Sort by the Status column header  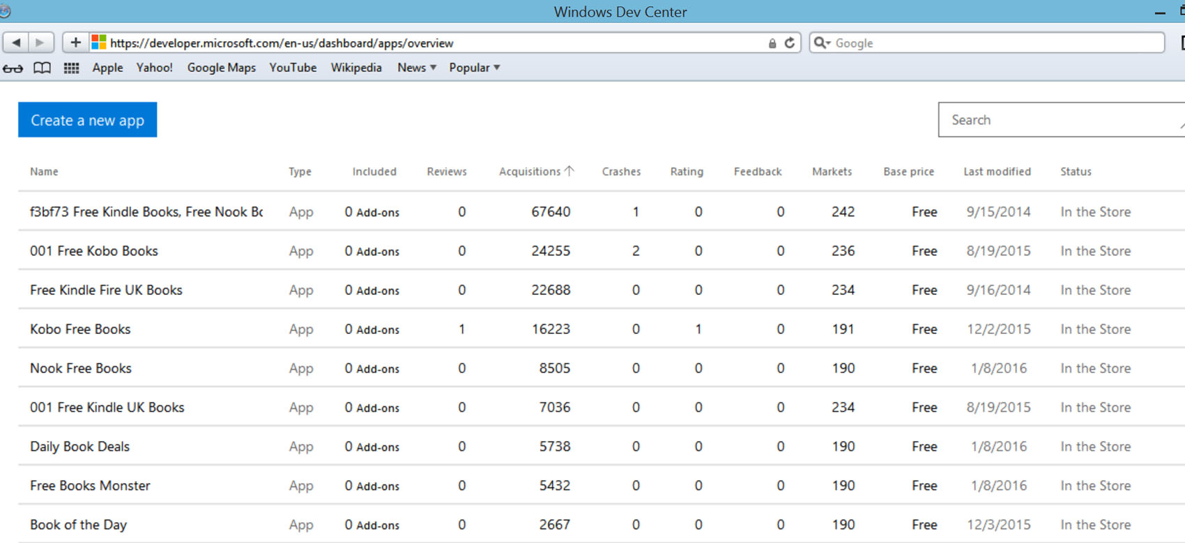1076,171
